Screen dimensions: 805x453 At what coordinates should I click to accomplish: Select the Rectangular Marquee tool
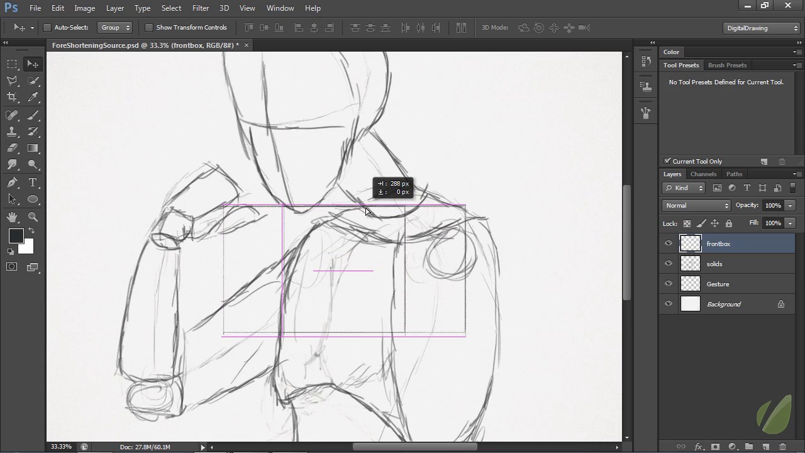click(12, 64)
